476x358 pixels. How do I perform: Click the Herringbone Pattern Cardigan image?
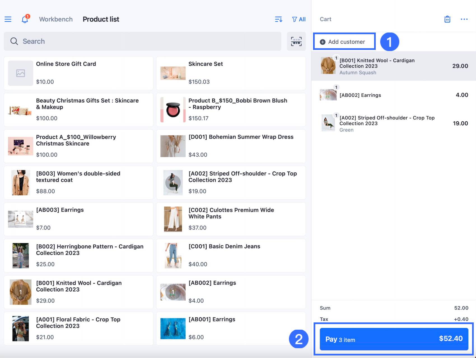20,255
